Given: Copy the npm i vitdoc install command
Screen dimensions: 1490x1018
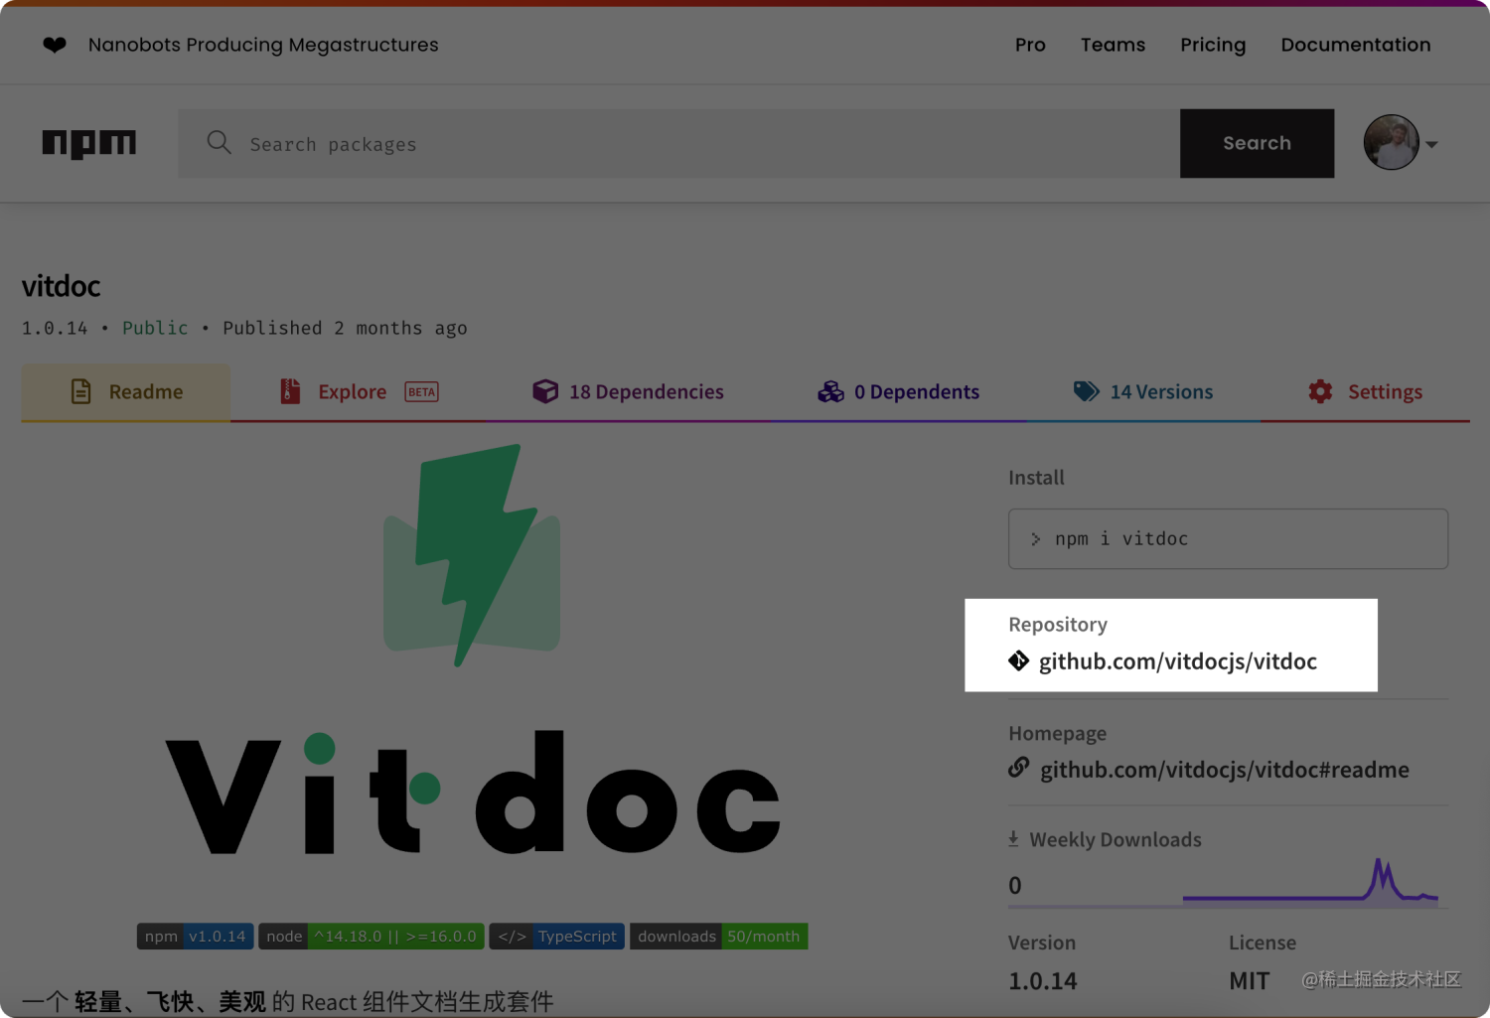Looking at the screenshot, I should tap(1228, 539).
